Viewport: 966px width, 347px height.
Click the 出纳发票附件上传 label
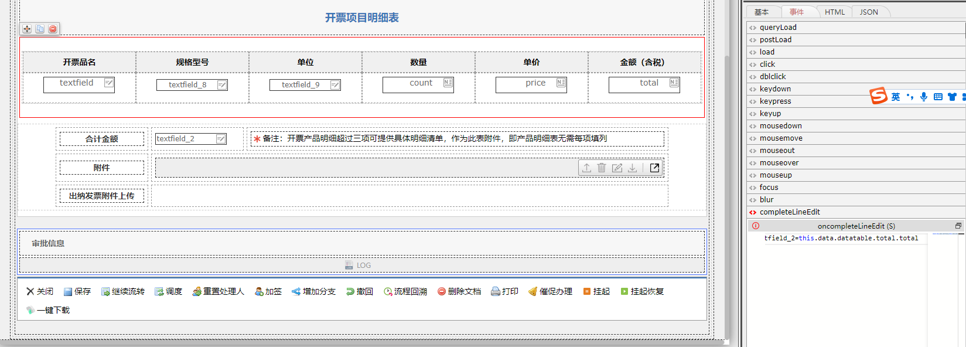[102, 196]
